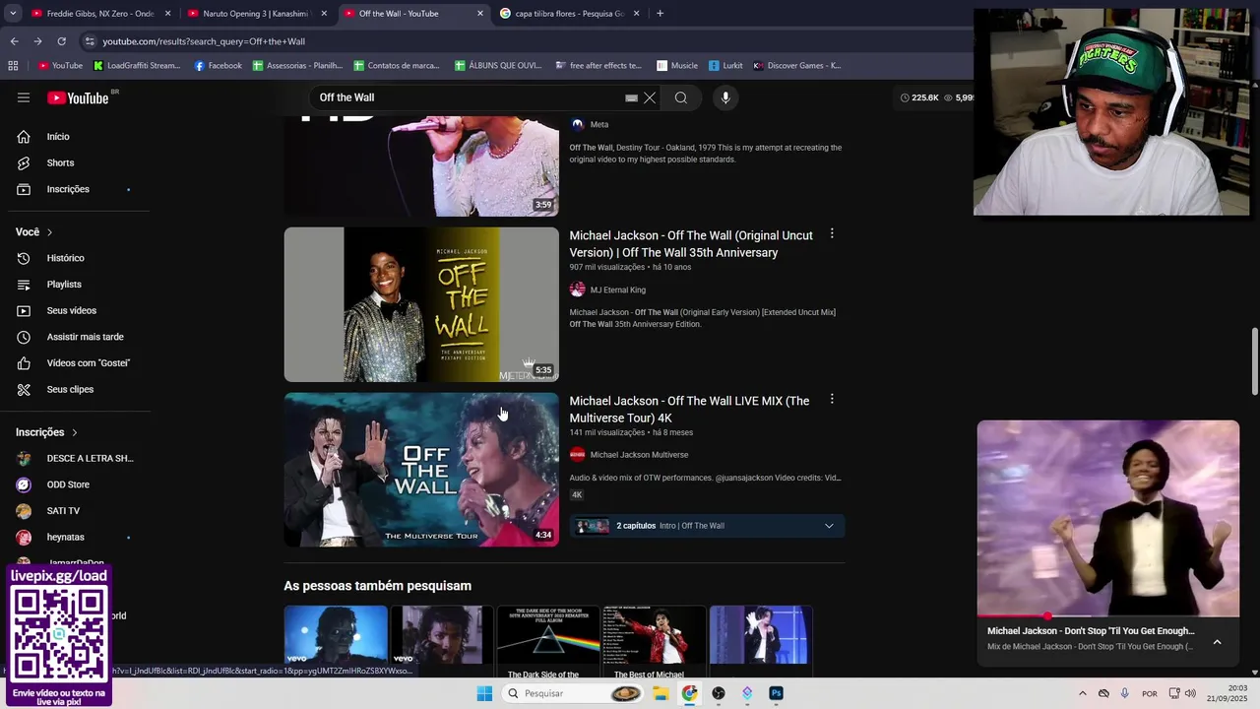
Task: Expand the Você section chevron
Action: pos(49,232)
